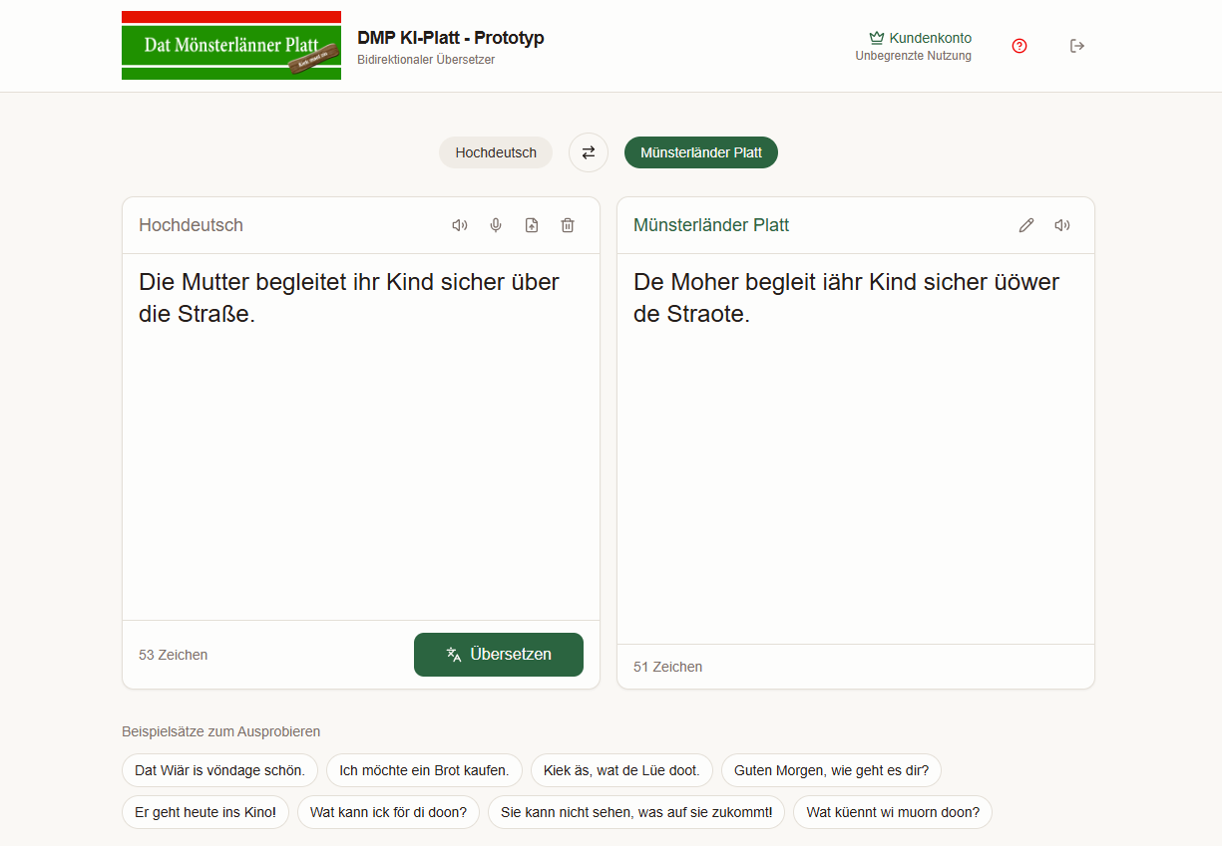
Task: Open help via the red question mark icon
Action: click(1019, 46)
